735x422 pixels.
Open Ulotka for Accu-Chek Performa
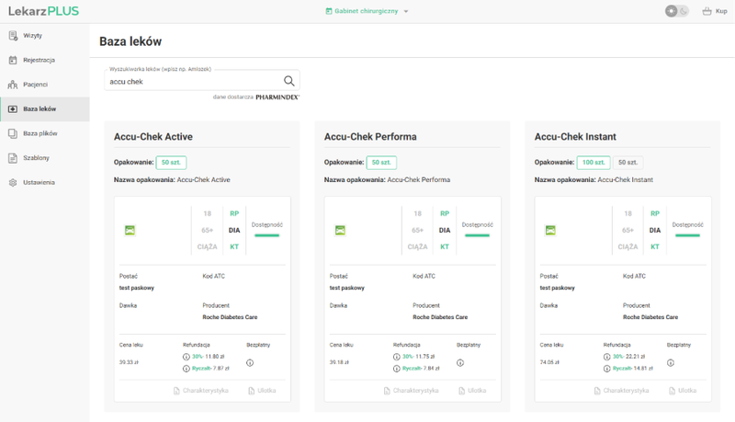472,391
